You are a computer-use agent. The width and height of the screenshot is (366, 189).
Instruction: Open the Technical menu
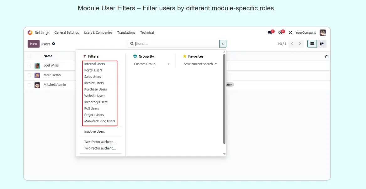click(x=147, y=33)
